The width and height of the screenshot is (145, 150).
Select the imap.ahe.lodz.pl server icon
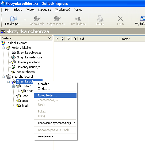point(8,77)
